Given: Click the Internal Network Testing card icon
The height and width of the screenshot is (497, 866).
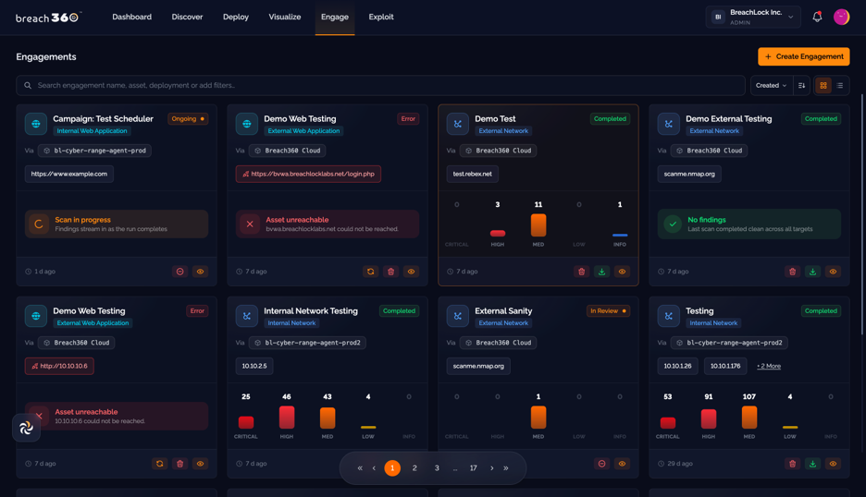Looking at the screenshot, I should click(x=247, y=316).
